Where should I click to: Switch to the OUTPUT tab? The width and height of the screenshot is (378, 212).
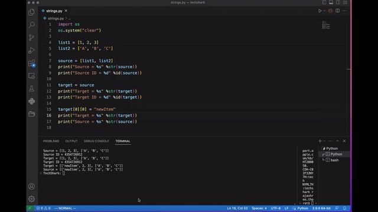pos(71,141)
